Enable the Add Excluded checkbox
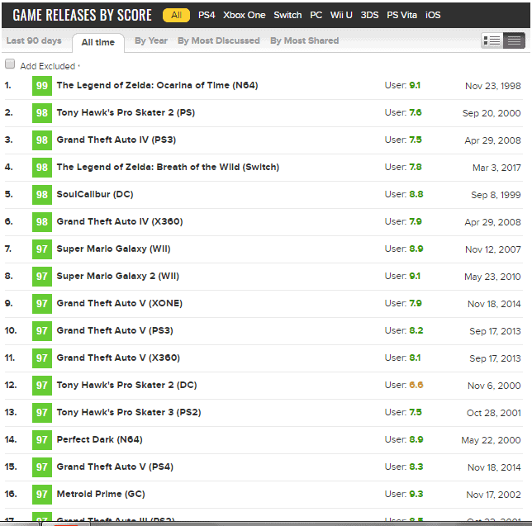 pos(10,64)
